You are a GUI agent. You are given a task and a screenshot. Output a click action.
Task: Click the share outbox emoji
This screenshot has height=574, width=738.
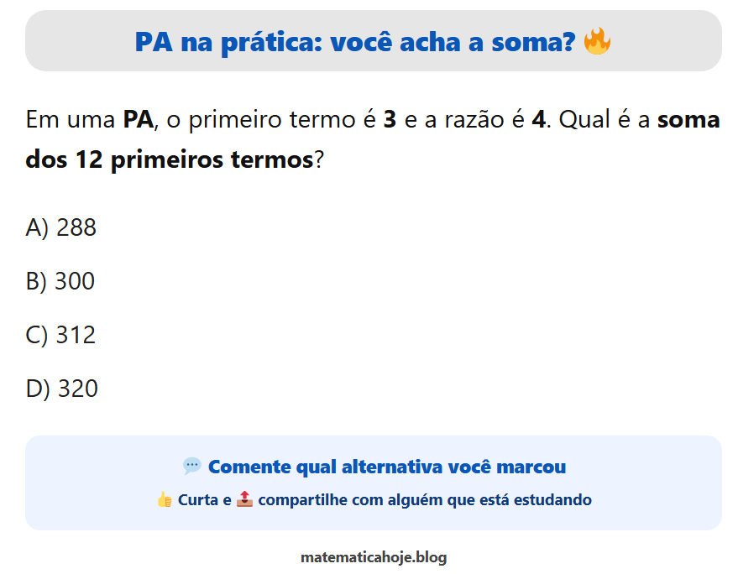click(244, 499)
